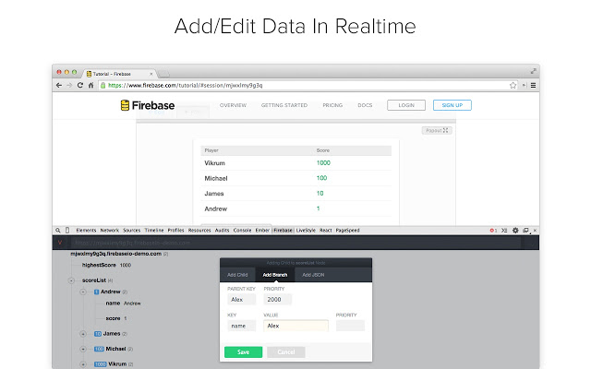Click the red error count indicator
Image resolution: width=591 pixels, height=369 pixels.
(x=493, y=230)
